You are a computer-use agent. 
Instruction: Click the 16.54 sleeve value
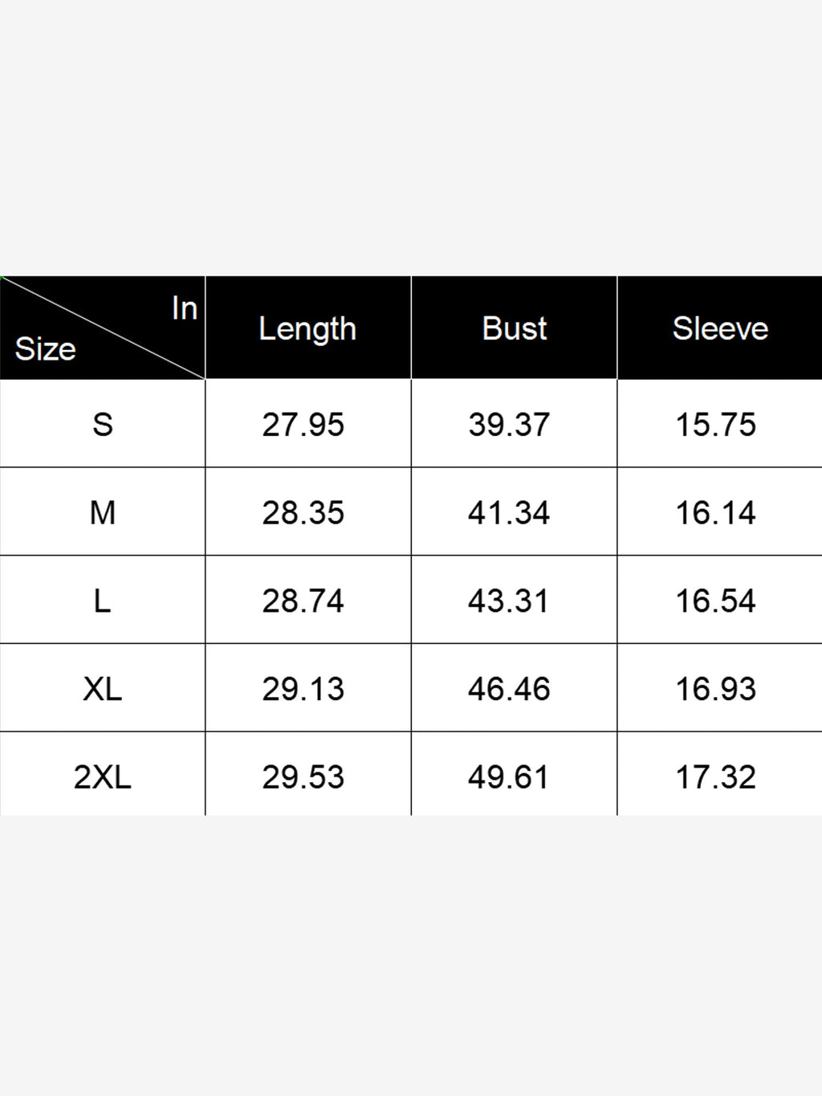(x=715, y=601)
